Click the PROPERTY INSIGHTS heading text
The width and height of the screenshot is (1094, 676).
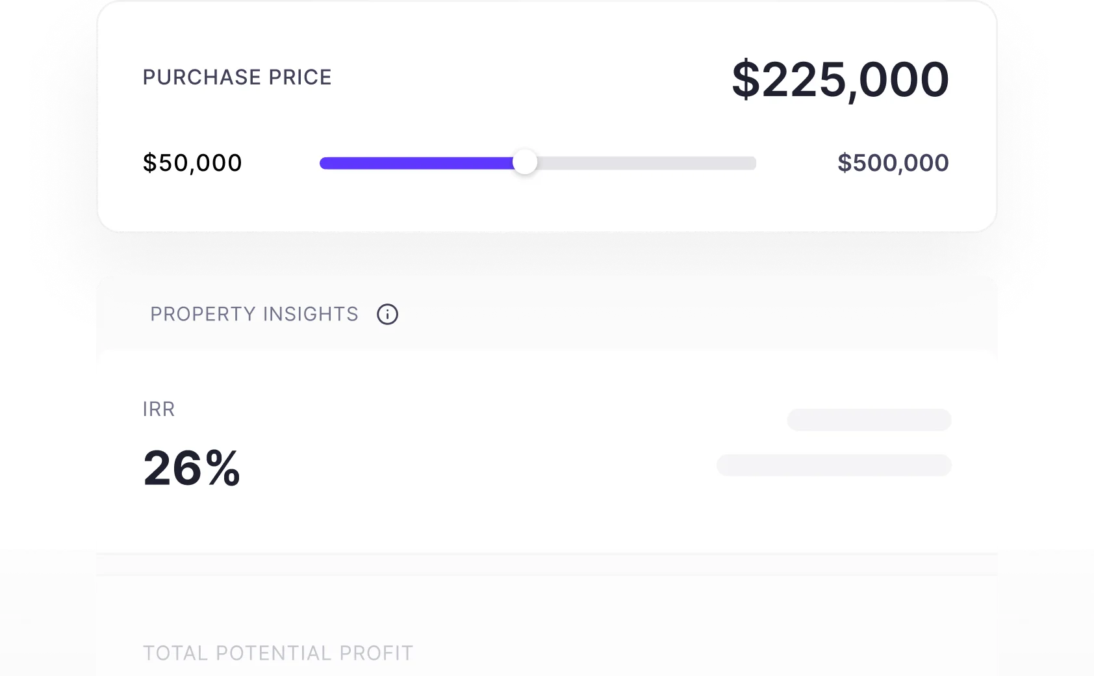[x=254, y=315]
